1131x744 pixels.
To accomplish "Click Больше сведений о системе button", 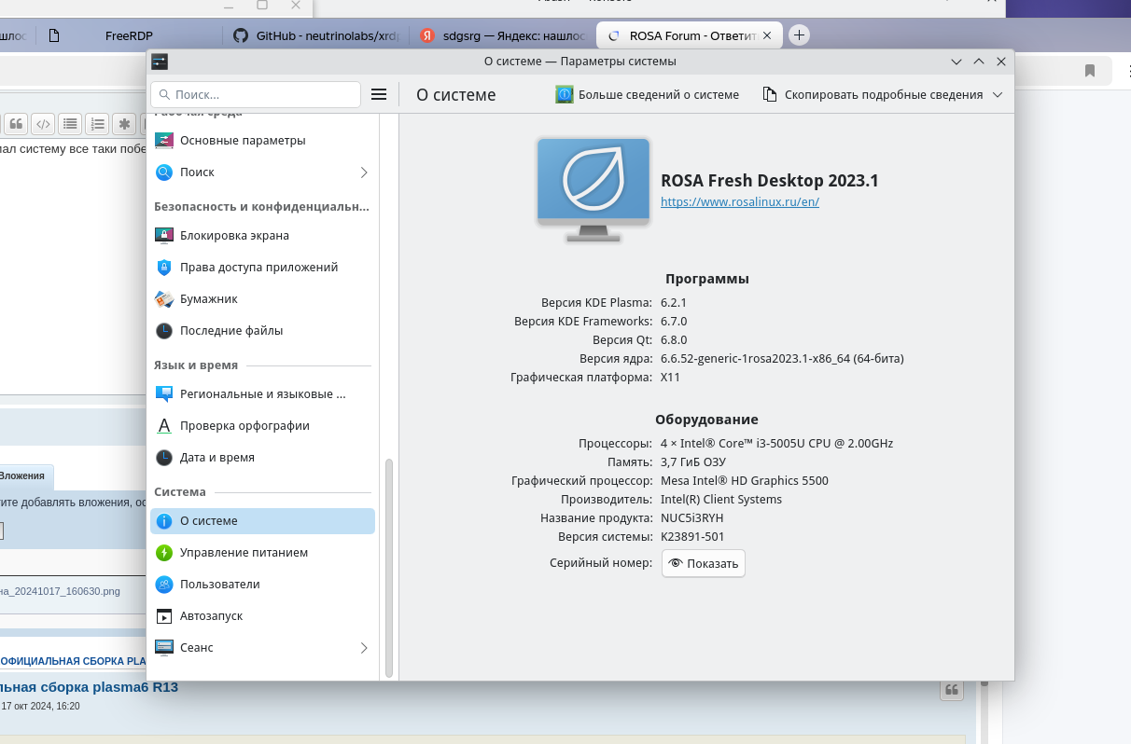I will coord(648,94).
